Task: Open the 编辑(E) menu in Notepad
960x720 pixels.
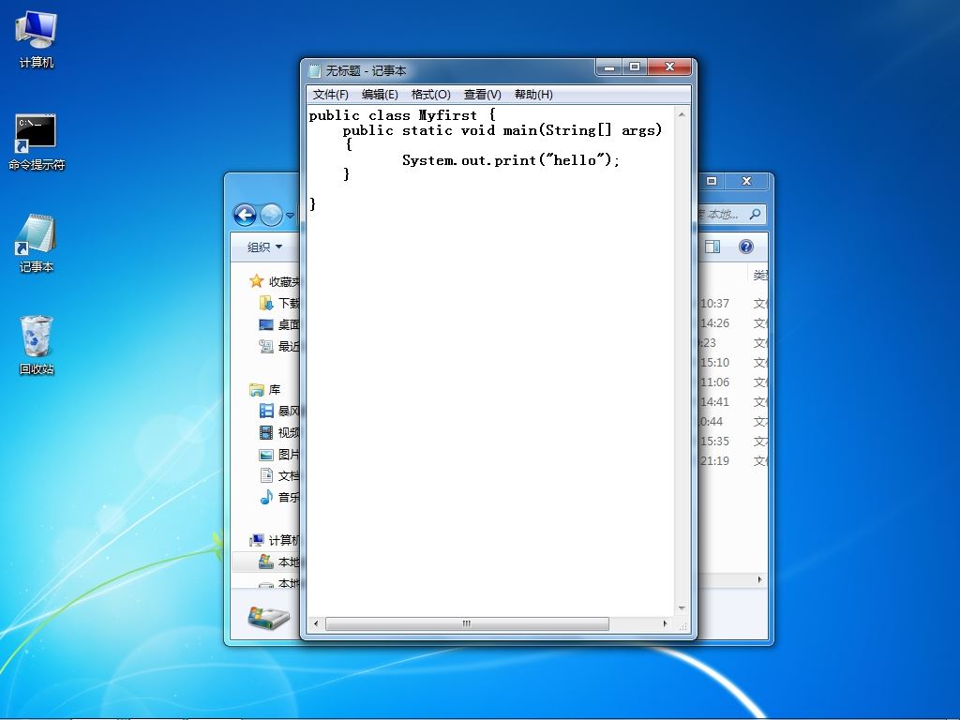Action: [380, 95]
